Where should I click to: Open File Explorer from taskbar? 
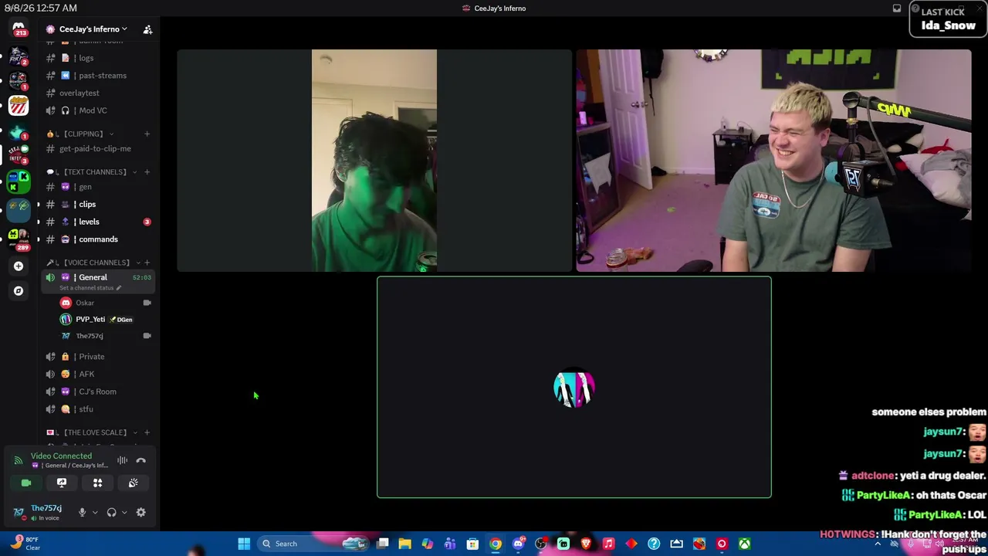(x=404, y=544)
